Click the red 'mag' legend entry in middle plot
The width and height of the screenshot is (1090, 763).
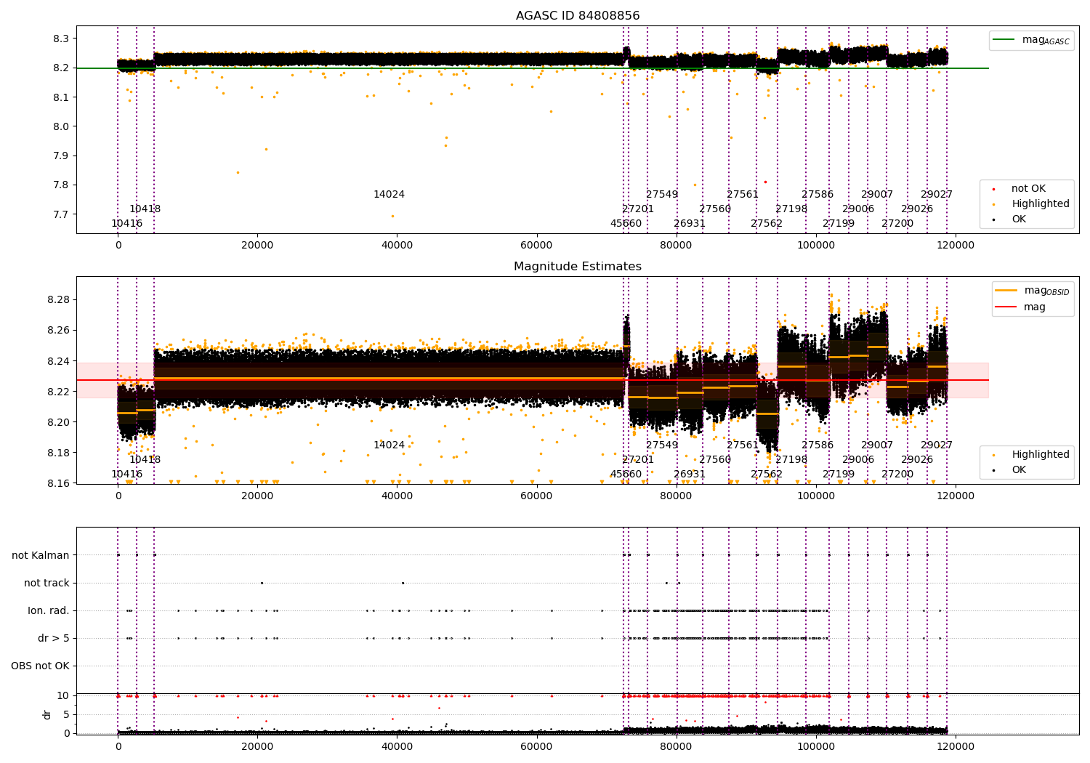point(1021,307)
